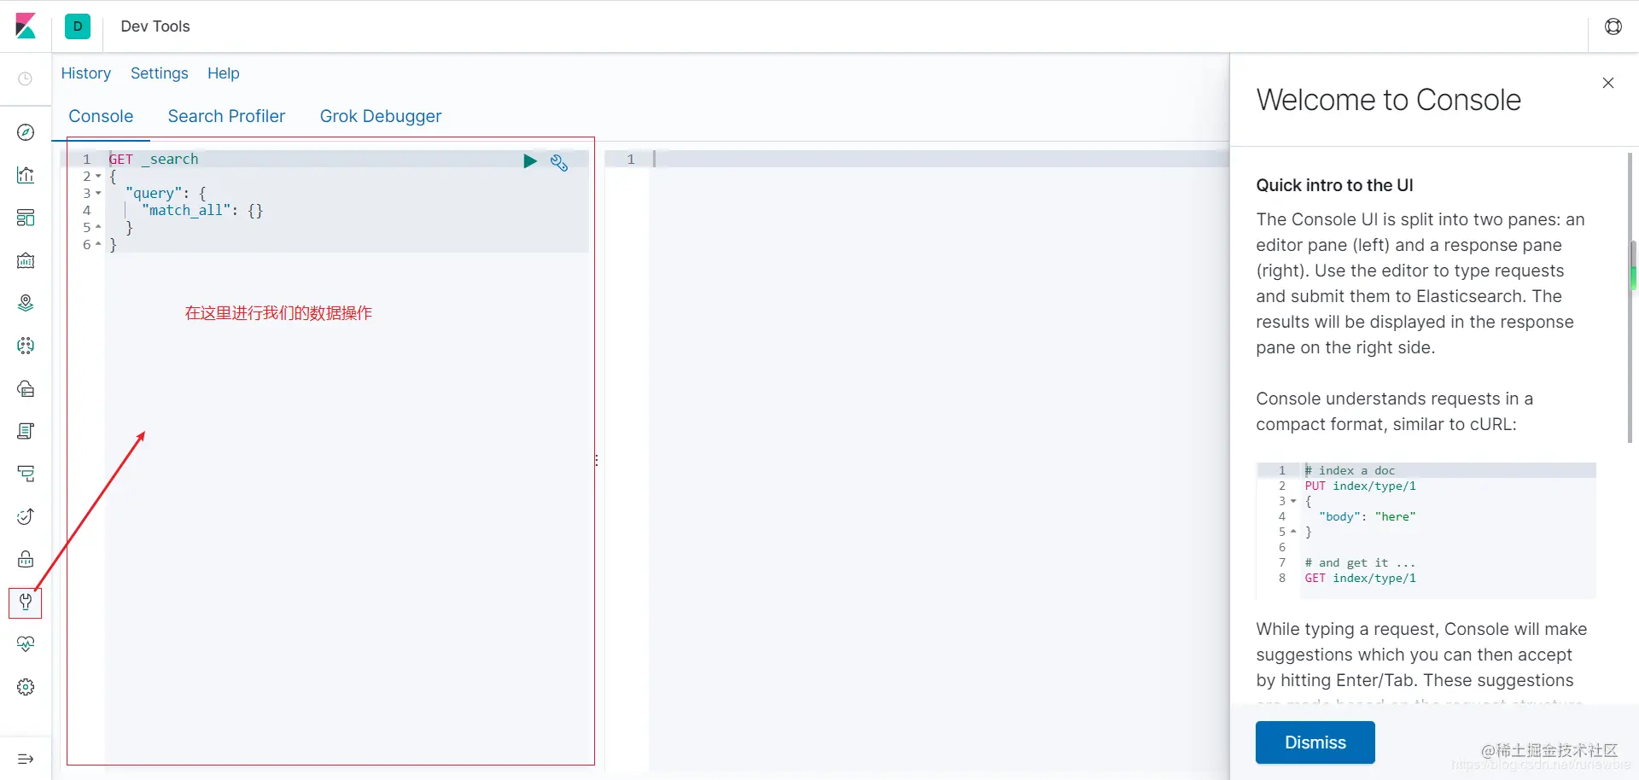Toggle fold marker at line 5

click(x=98, y=228)
